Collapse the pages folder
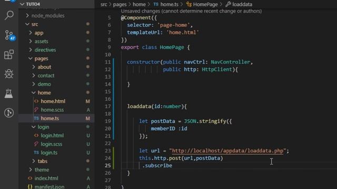This screenshot has width=337, height=189. [41, 58]
